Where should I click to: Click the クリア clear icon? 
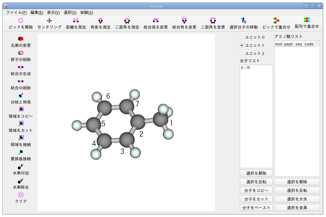pos(21,195)
